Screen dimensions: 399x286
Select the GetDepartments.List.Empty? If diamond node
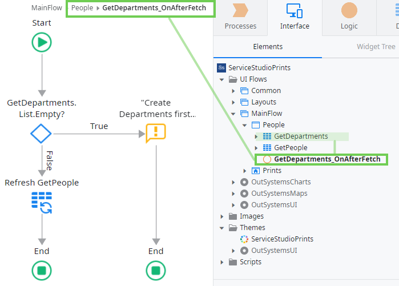coord(41,134)
